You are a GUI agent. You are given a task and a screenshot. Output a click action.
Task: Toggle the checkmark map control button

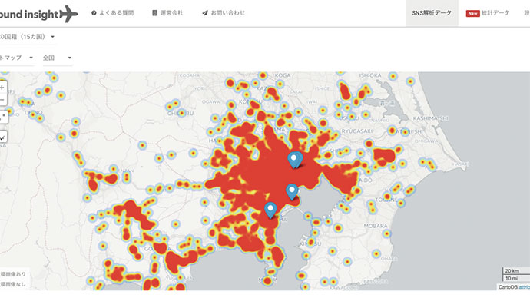pos(3,137)
